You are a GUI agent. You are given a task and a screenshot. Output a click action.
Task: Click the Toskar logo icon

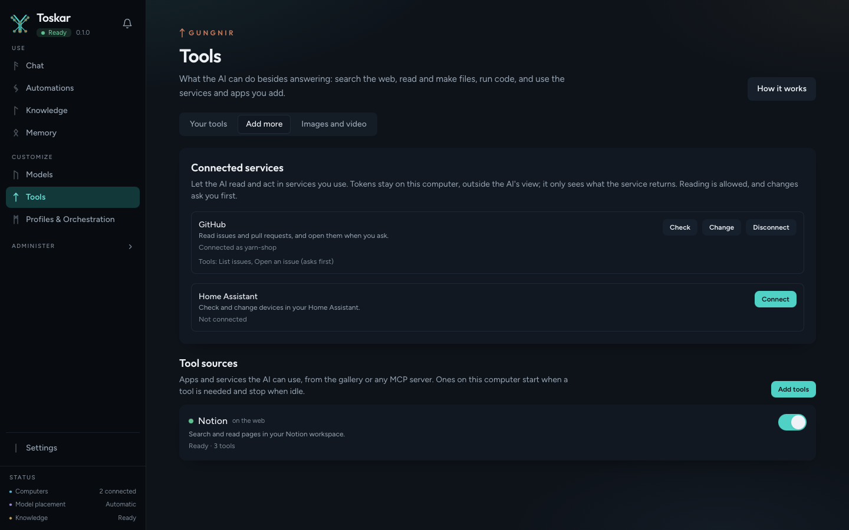click(20, 24)
